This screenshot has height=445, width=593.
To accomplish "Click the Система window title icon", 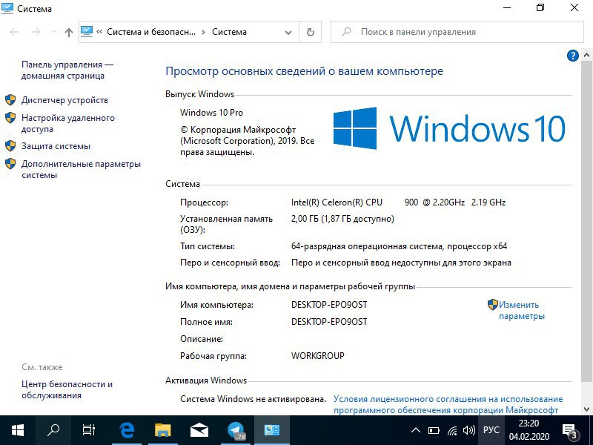I will pos(7,8).
